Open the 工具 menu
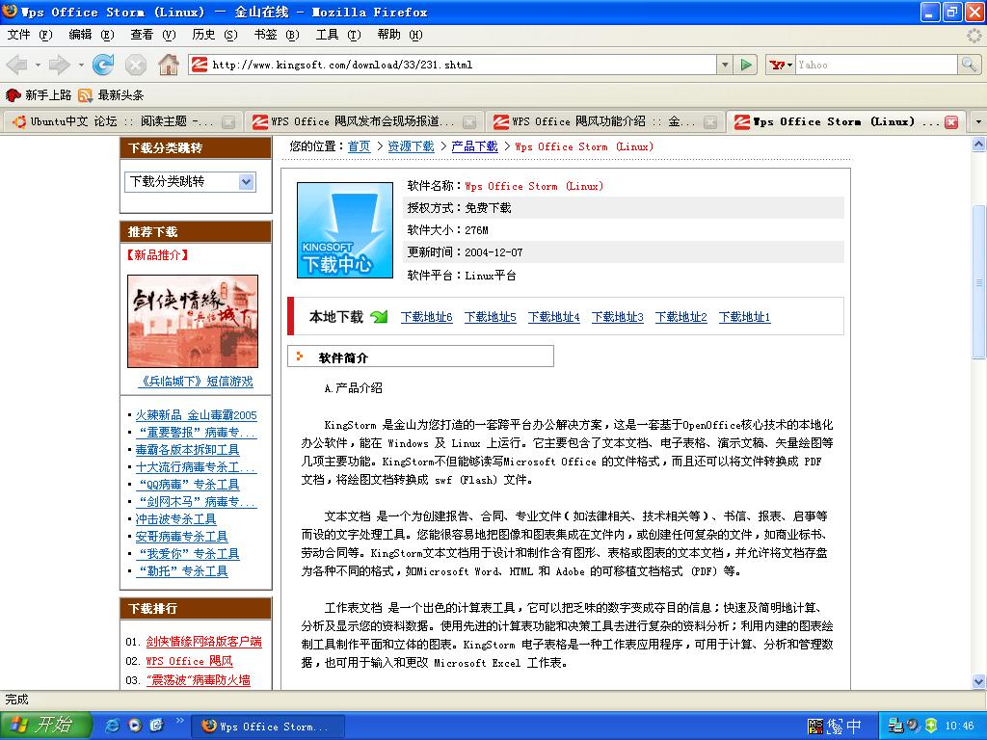The height and width of the screenshot is (740, 987). point(337,35)
